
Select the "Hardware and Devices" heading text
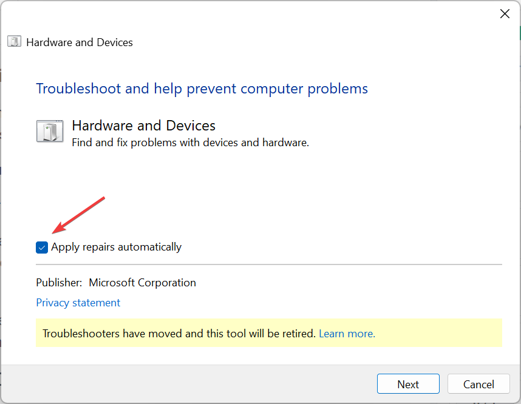pos(143,125)
